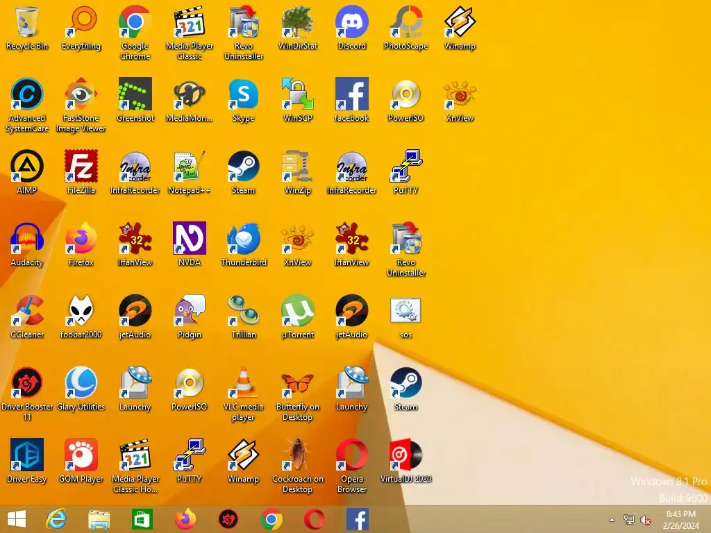Select the Greenshot desktop icon
The height and width of the screenshot is (533, 711).
(135, 101)
